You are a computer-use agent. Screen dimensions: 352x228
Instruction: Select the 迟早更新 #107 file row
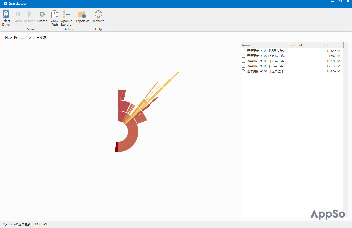[266, 56]
